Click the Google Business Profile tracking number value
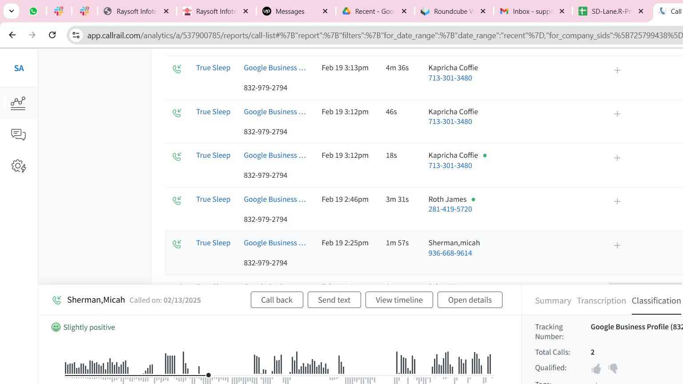Screen dimensions: 683x384 click(x=636, y=327)
